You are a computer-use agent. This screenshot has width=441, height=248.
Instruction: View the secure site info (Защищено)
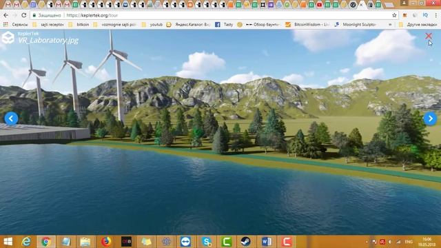coord(47,15)
